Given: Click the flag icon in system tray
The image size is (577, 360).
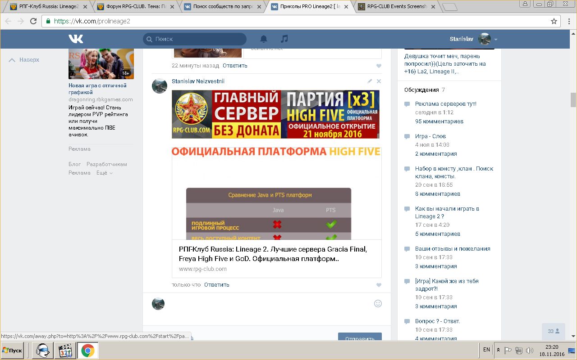Looking at the screenshot, I should coord(508,351).
